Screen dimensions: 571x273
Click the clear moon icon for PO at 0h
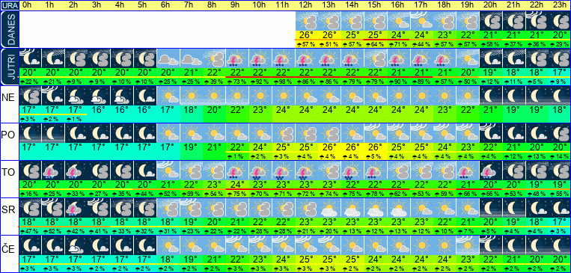30,133
